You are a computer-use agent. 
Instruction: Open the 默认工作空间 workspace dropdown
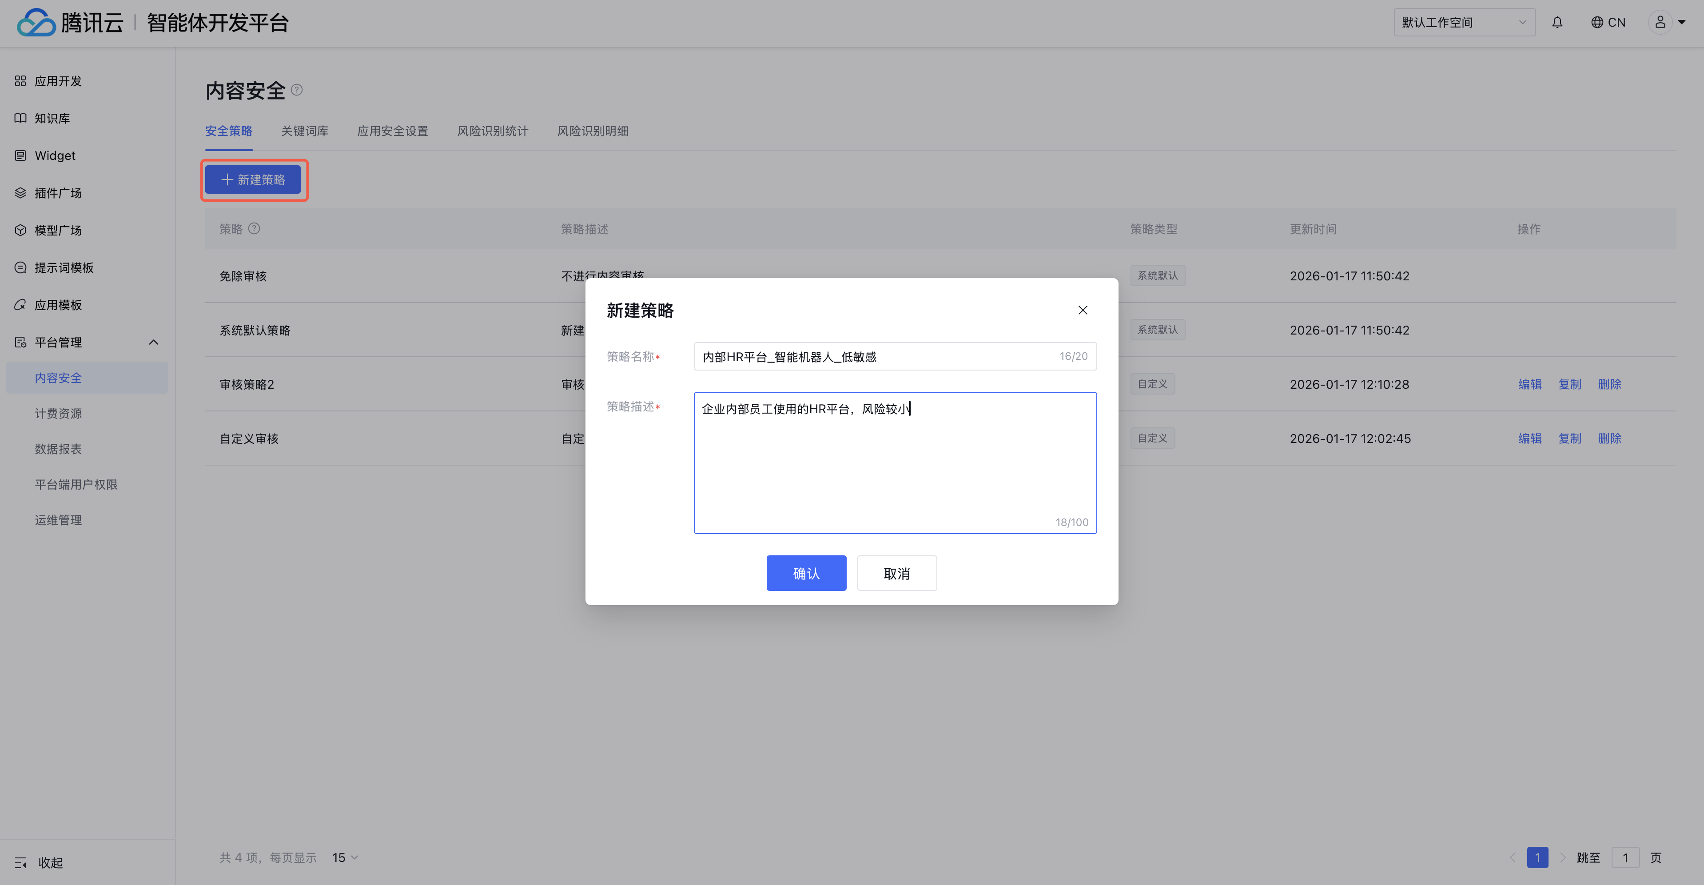click(1464, 23)
